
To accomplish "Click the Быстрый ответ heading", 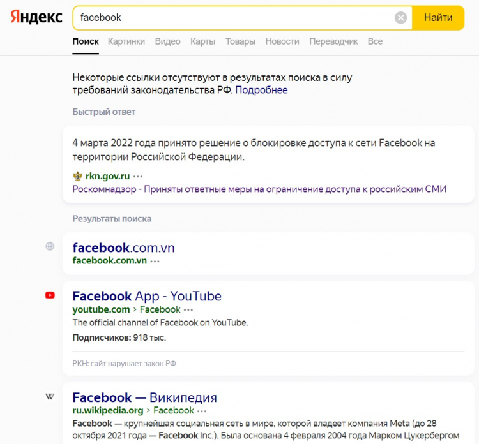I will (104, 112).
